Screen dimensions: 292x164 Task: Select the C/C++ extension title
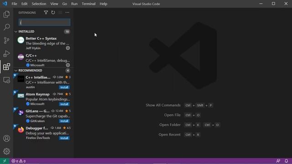(31, 56)
